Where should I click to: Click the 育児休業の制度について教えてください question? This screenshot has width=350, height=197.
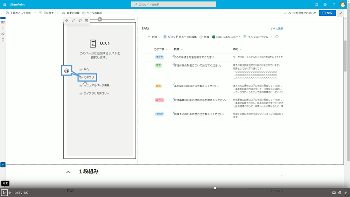point(198,65)
